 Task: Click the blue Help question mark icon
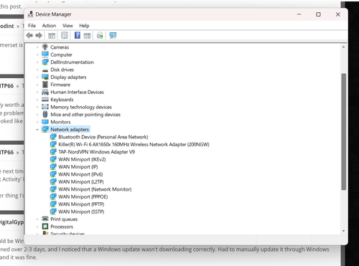[78, 35]
